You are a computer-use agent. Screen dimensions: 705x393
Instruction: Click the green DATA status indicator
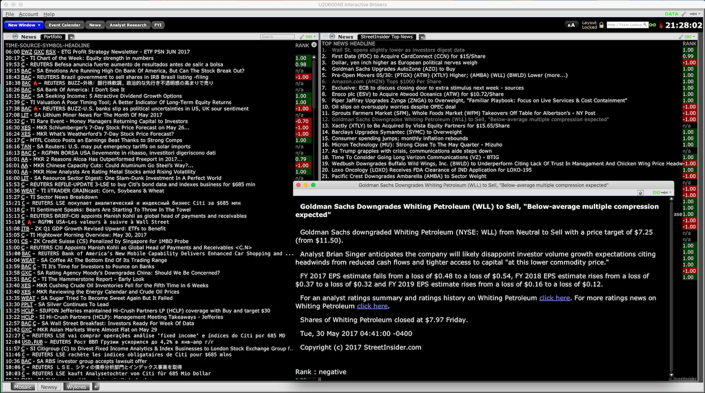pyautogui.click(x=671, y=14)
